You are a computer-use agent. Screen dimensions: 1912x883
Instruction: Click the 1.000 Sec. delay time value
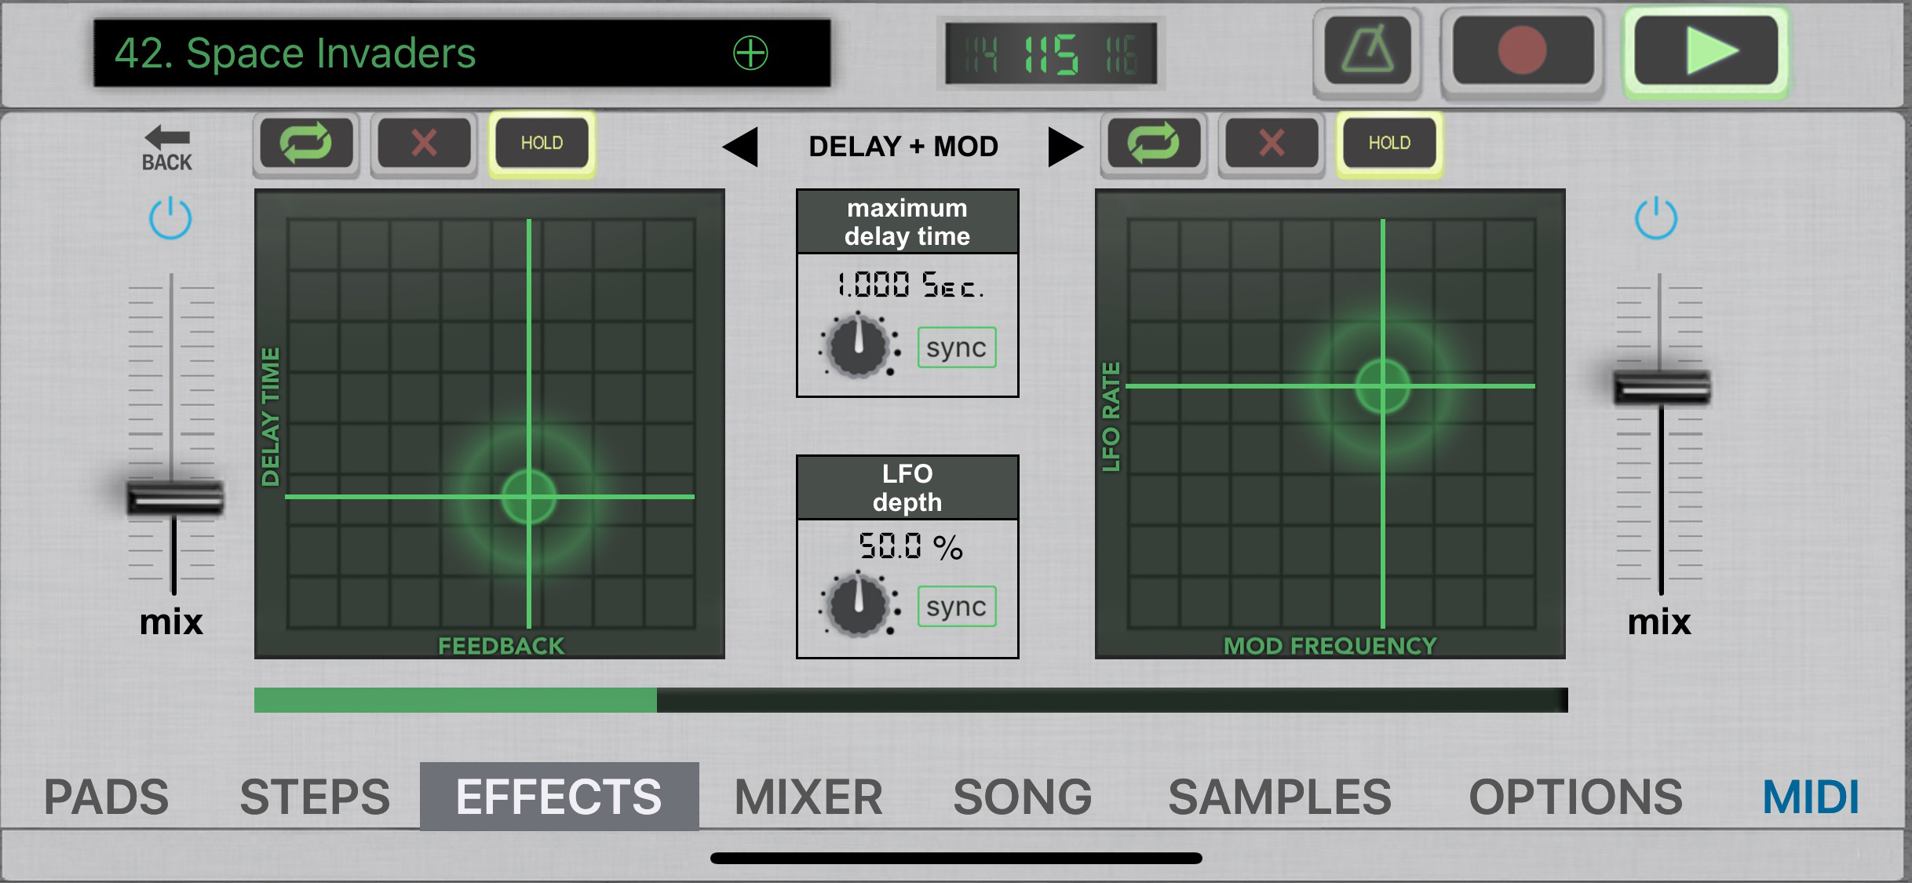pos(910,285)
